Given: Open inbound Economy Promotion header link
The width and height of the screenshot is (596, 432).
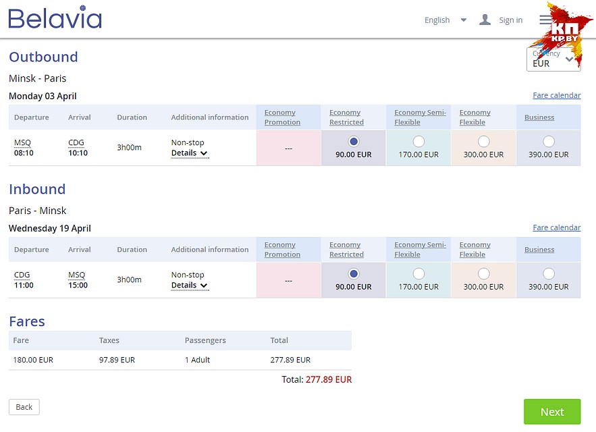Looking at the screenshot, I should click(x=282, y=250).
